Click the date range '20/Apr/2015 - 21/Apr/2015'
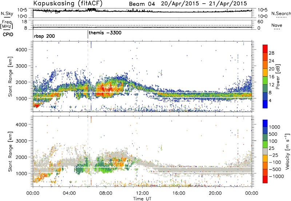Image resolution: width=291 pixels, height=201 pixels. pos(204,4)
